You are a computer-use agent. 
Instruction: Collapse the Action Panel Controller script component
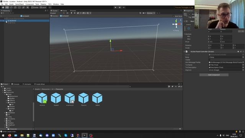tap(185, 51)
